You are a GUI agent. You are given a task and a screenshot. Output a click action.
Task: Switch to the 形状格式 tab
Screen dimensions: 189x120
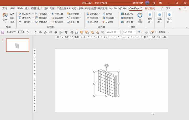tap(150, 8)
